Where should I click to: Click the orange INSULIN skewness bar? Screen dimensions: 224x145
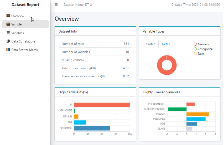197,114
